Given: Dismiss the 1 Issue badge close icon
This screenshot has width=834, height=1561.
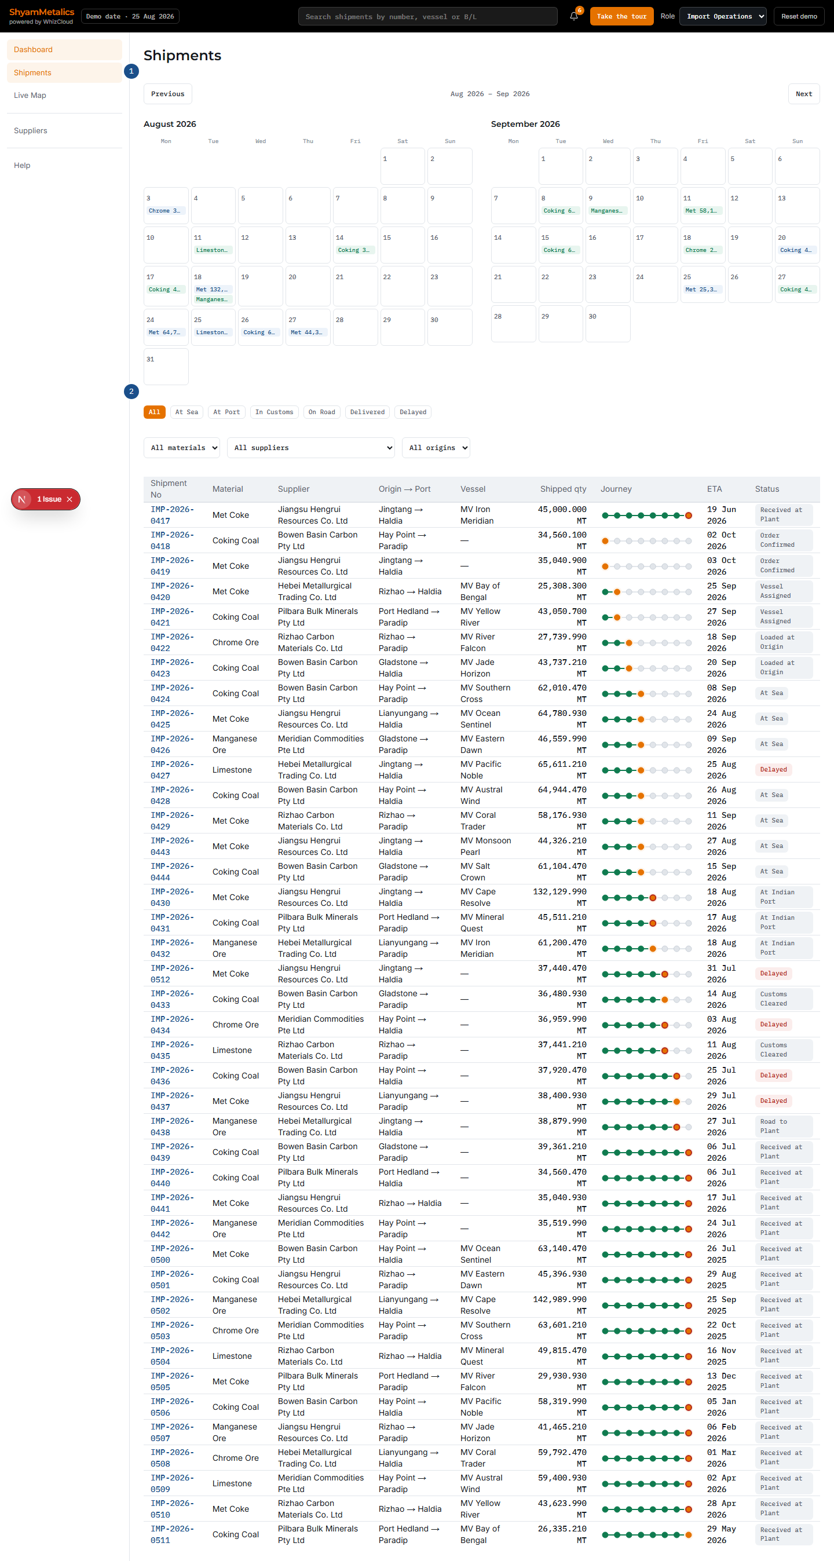Looking at the screenshot, I should click(x=69, y=499).
